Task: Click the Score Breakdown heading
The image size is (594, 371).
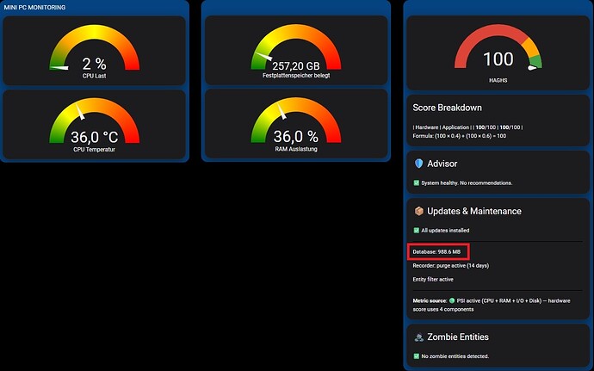Action: (448, 108)
